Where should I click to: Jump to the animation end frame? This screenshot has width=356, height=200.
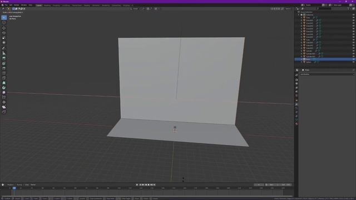pos(155,185)
